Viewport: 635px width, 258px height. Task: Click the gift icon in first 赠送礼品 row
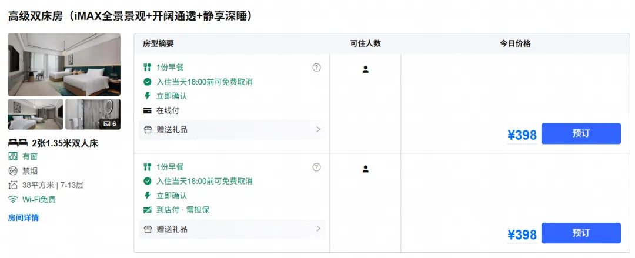pyautogui.click(x=148, y=130)
